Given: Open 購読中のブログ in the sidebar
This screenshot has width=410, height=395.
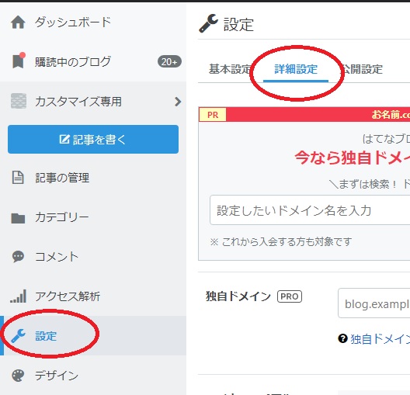Looking at the screenshot, I should tap(73, 61).
